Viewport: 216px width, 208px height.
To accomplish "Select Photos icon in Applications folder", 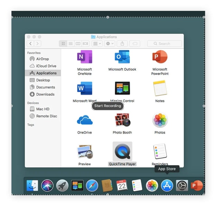I will click(x=160, y=120).
